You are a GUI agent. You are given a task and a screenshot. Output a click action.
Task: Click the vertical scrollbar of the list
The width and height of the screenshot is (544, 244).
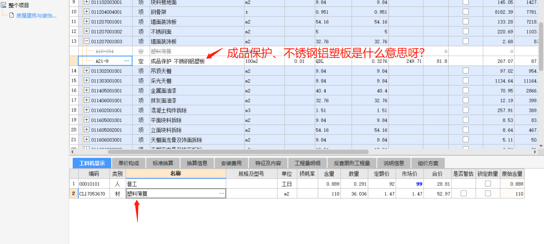click(x=541, y=46)
